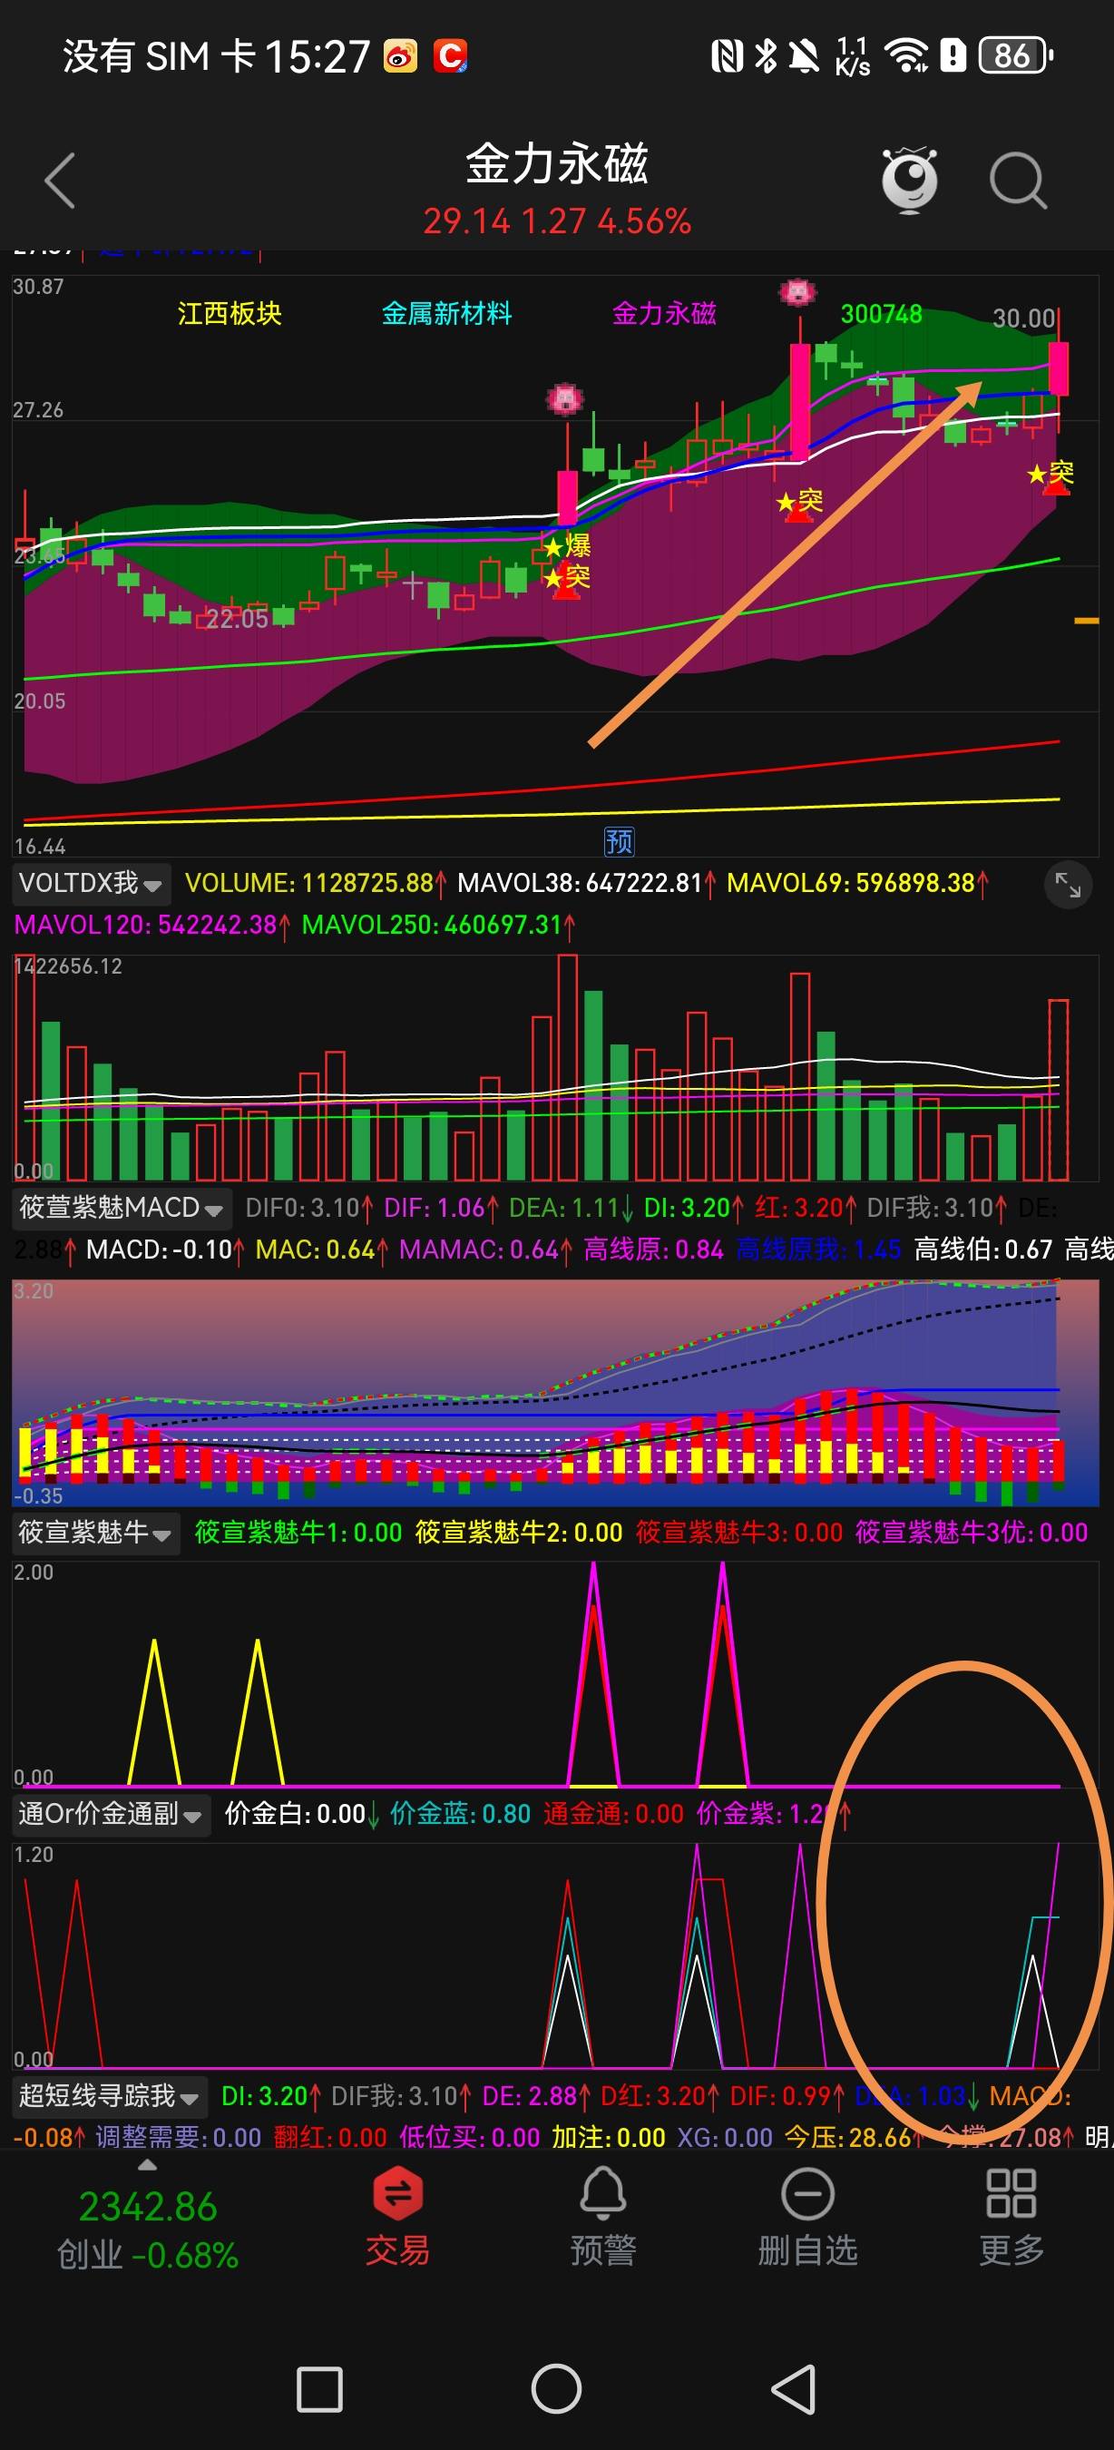
Task: Open the robot assistant icon
Action: (x=910, y=179)
